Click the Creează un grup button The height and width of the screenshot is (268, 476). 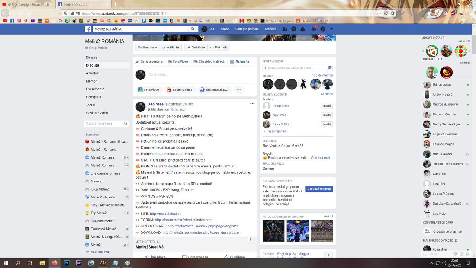tap(319, 189)
